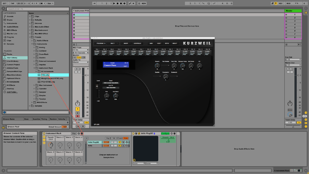The width and height of the screenshot is (309, 174).
Task: Open the MIXER tab in Kurzweil plugin
Action: (x=126, y=43)
